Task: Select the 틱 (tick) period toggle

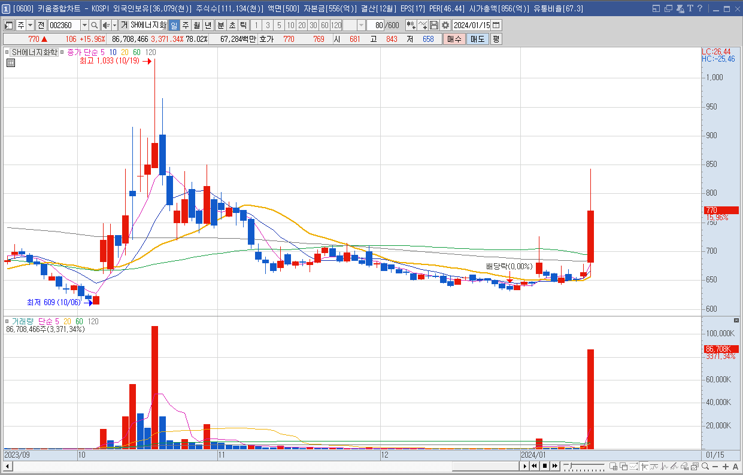Action: click(x=243, y=25)
